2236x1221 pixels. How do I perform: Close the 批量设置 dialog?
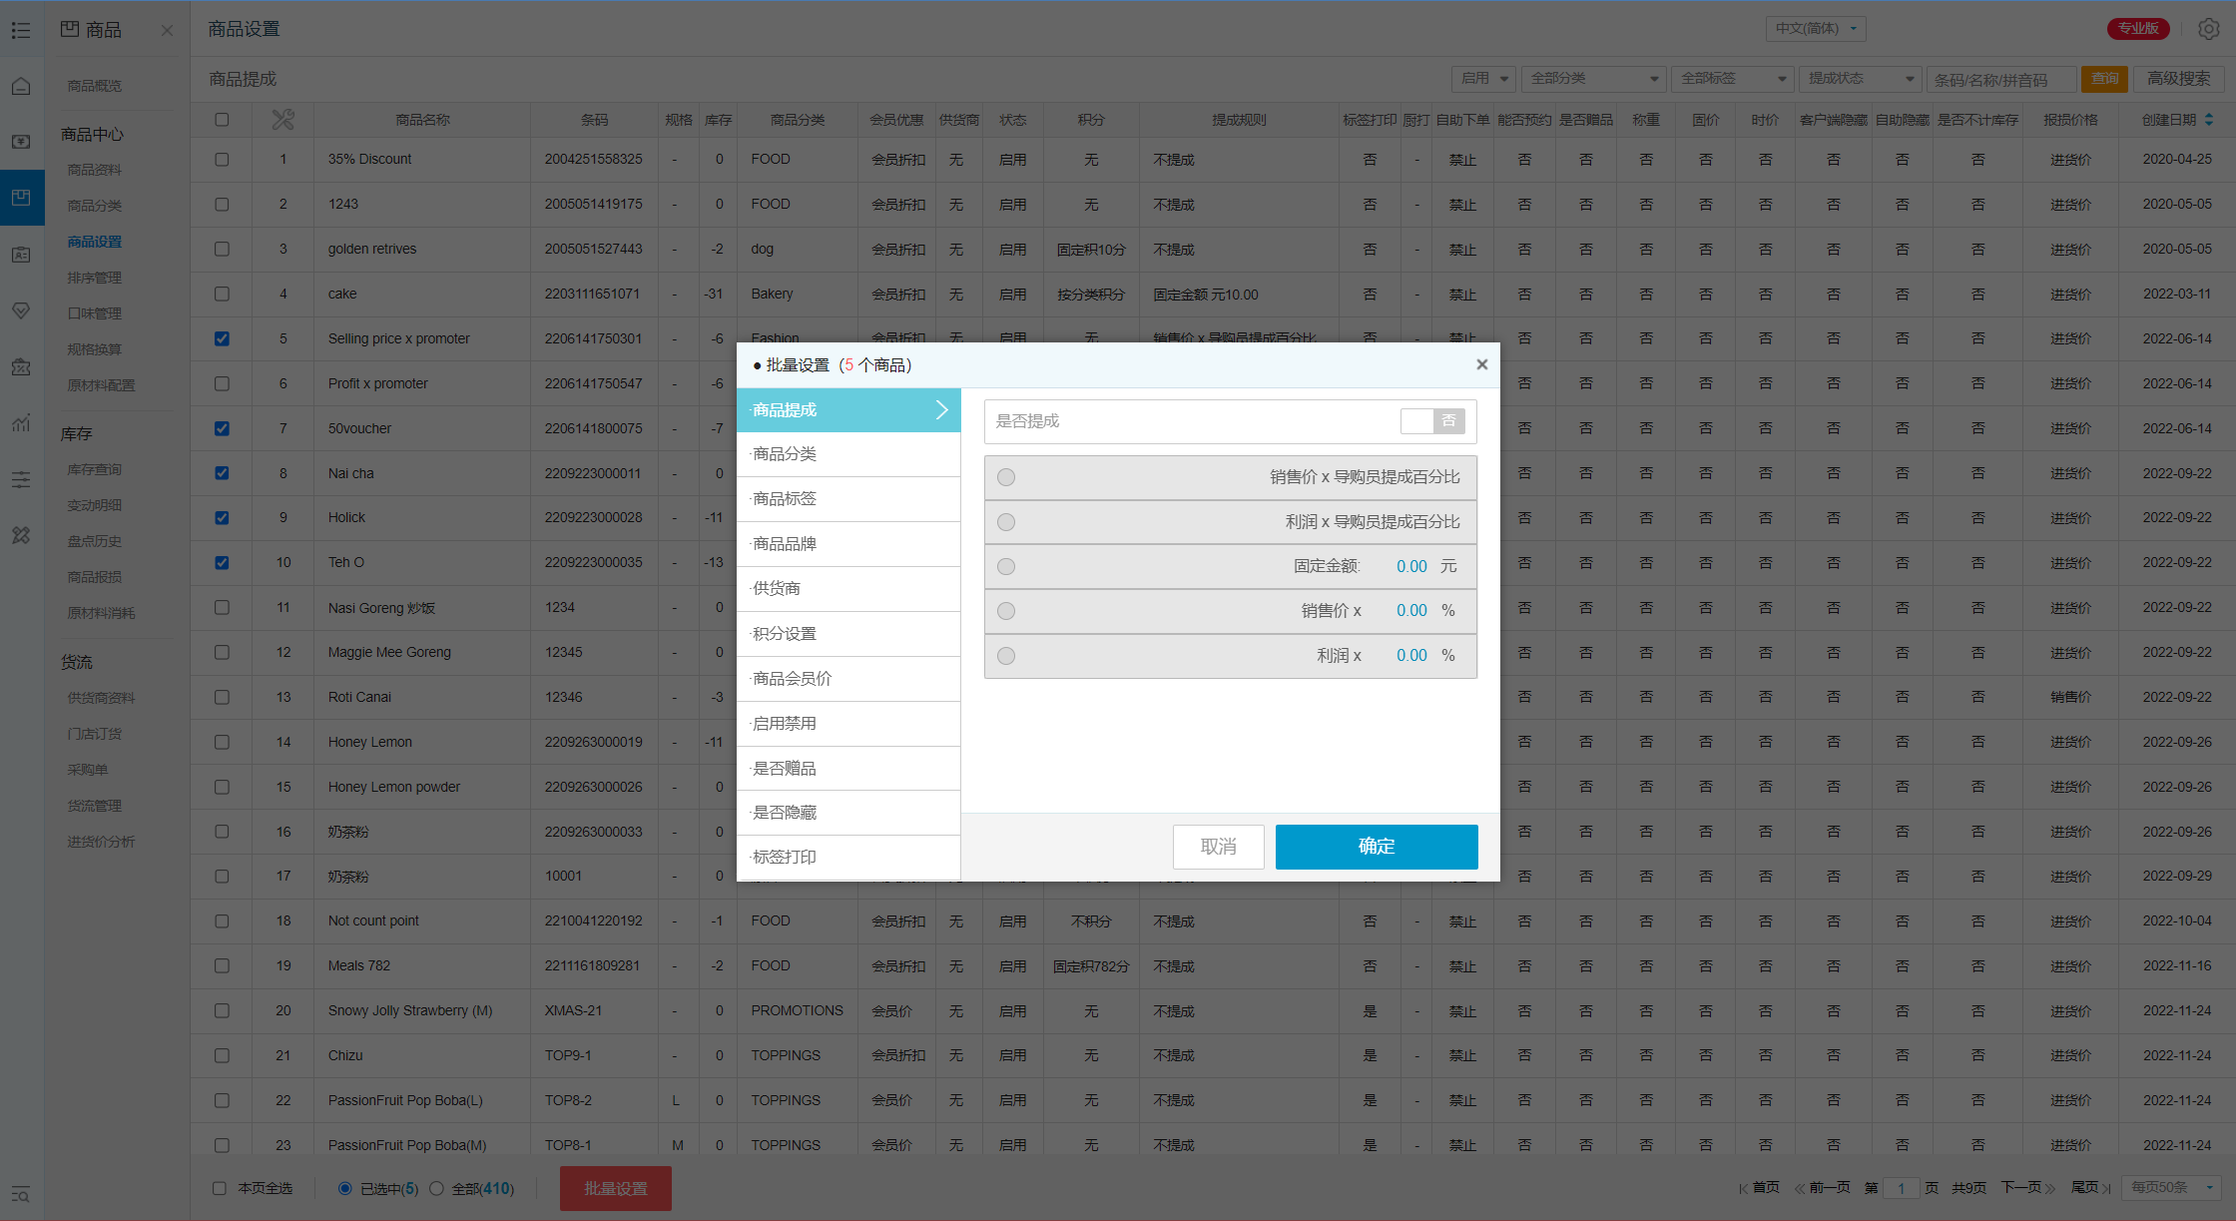tap(1481, 364)
